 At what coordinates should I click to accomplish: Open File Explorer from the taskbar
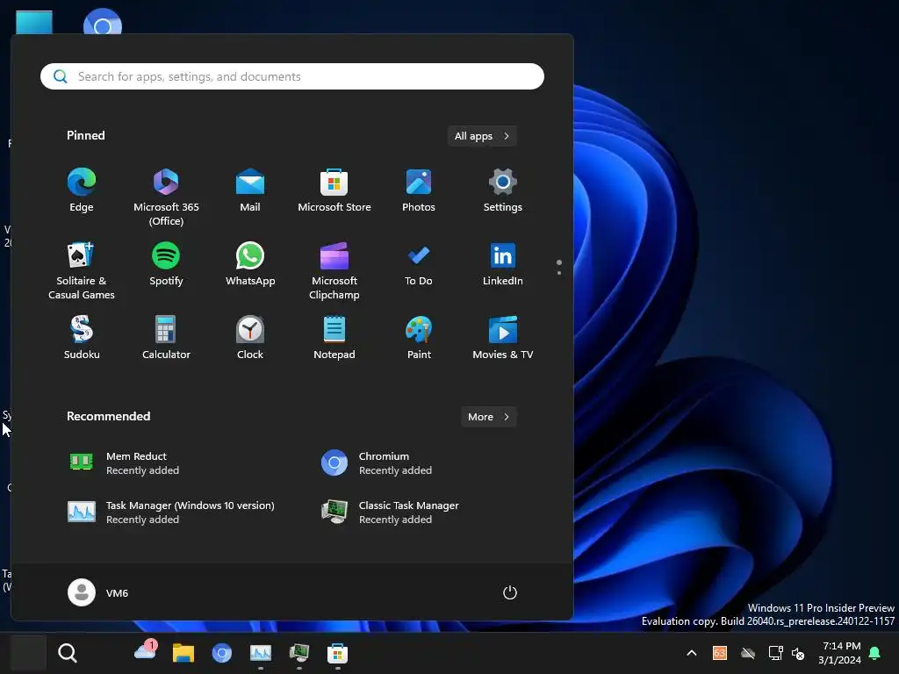(x=183, y=653)
